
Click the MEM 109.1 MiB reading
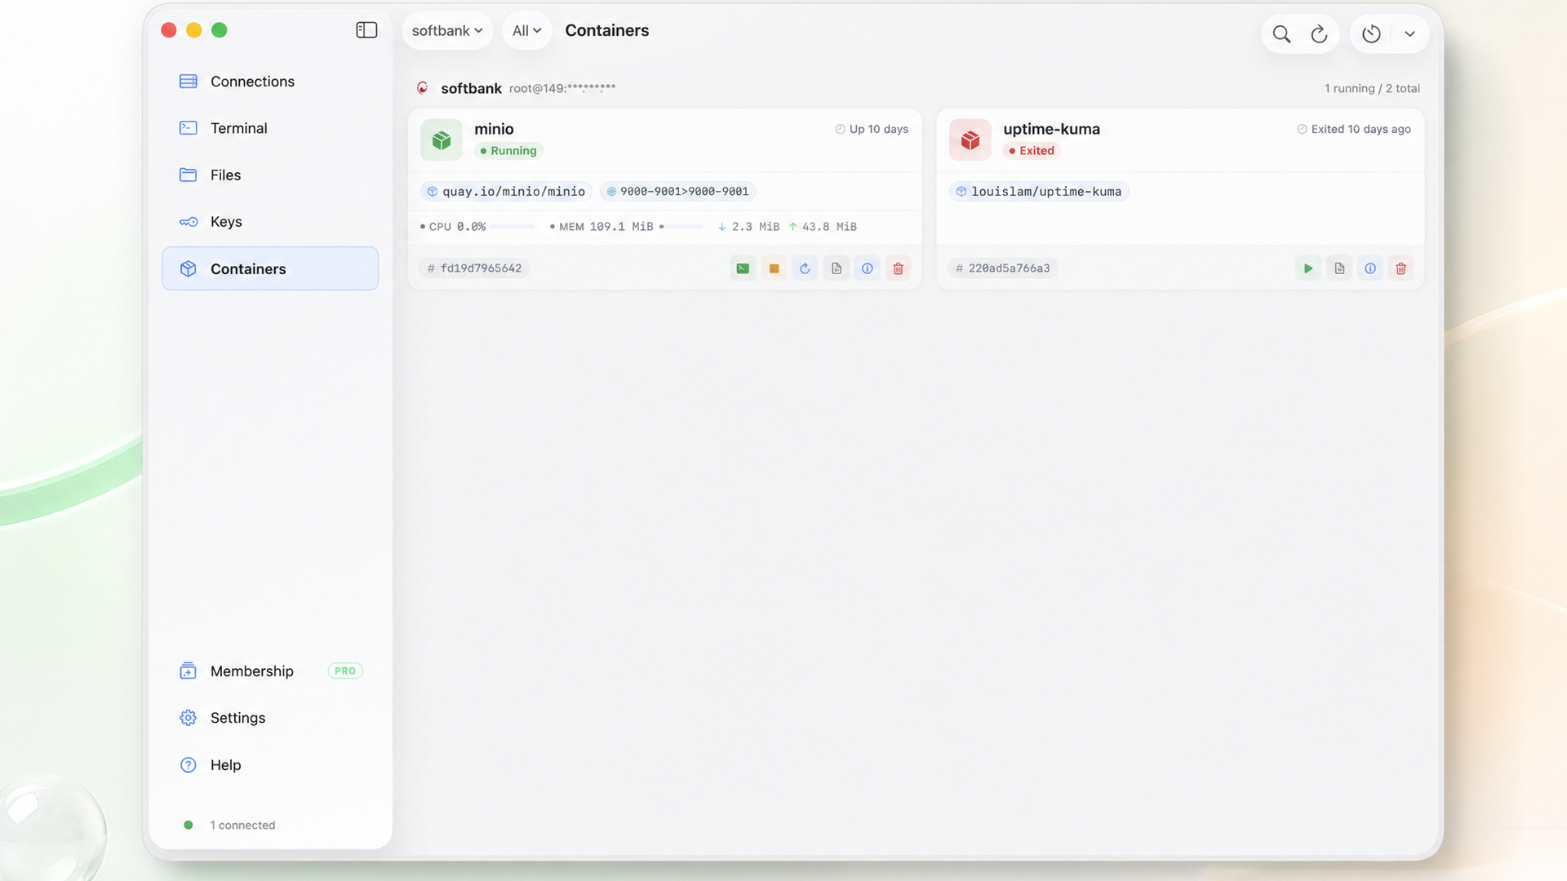[x=601, y=227]
